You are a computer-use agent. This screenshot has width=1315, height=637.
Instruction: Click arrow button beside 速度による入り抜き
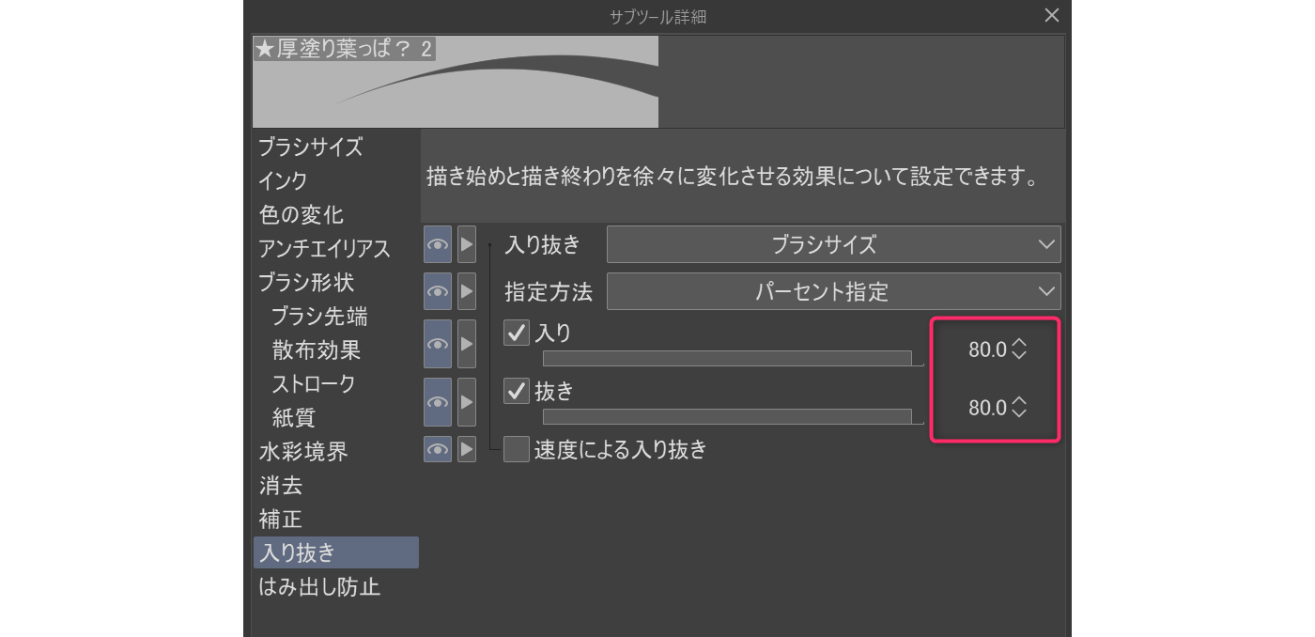tap(467, 450)
